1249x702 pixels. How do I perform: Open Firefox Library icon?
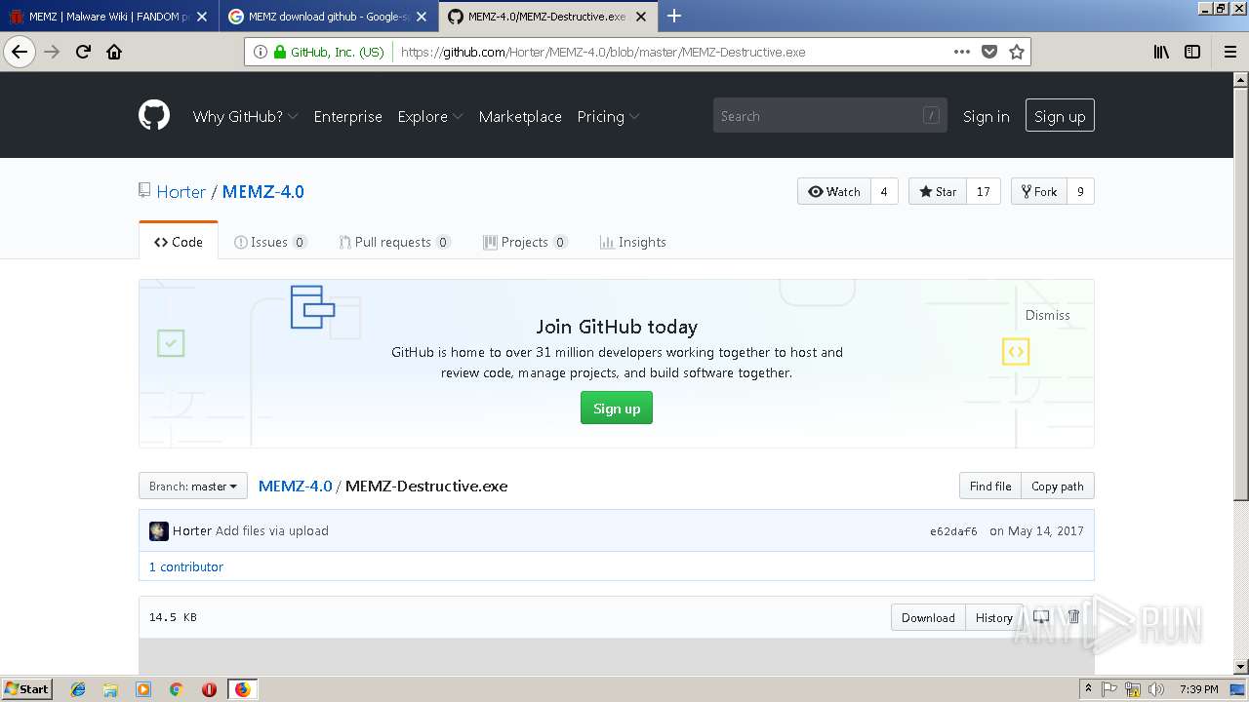(x=1161, y=52)
